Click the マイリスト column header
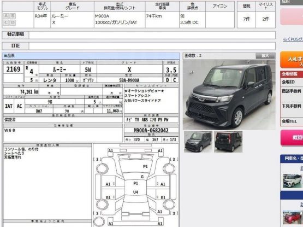 tap(265, 6)
